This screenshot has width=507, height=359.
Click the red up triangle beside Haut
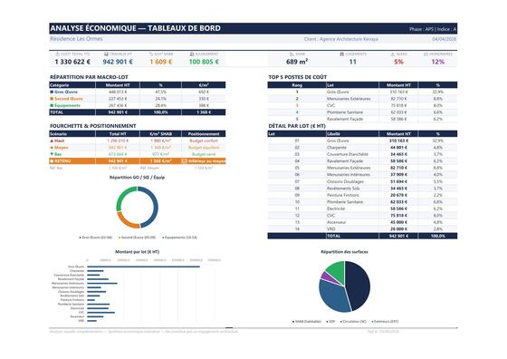tap(52, 141)
